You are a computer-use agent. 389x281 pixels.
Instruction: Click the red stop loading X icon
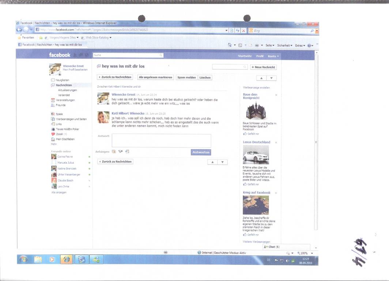coord(243,30)
